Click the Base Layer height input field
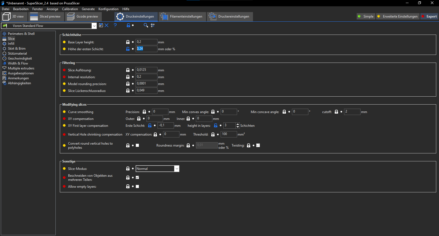This screenshot has height=236, width=439. [x=147, y=42]
